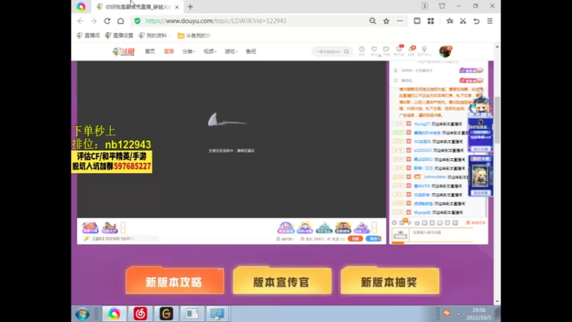Click the 新版本攻略 banner button
This screenshot has width=572, height=322.
[x=174, y=280]
